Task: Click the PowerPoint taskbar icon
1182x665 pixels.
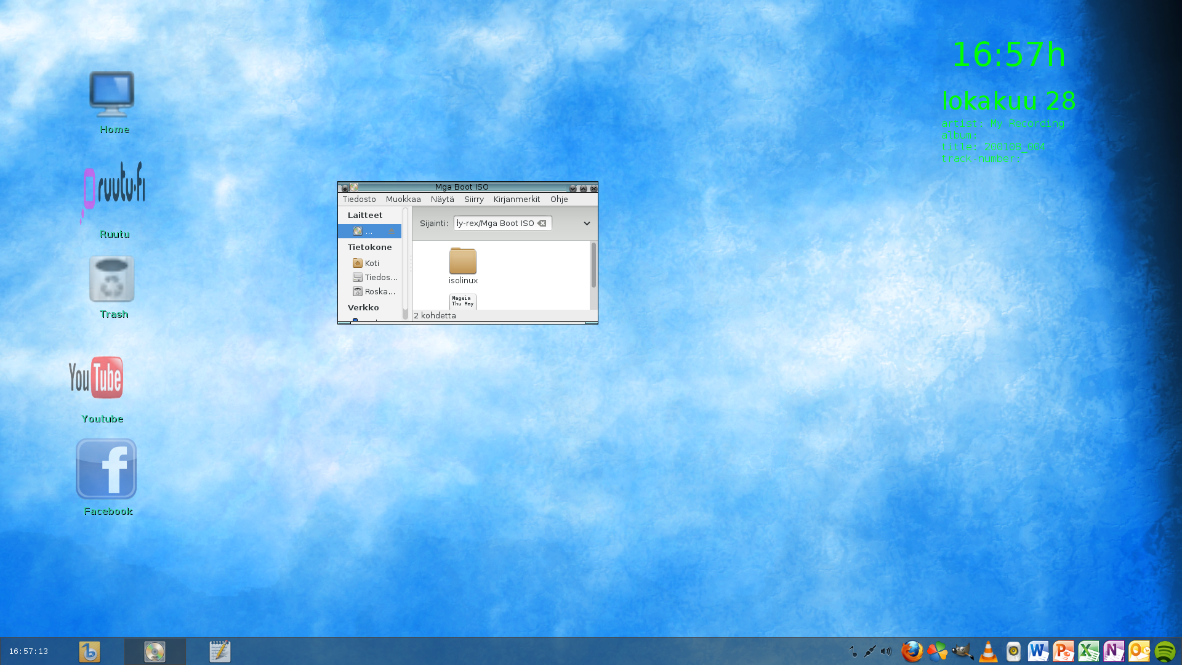Action: pyautogui.click(x=1063, y=651)
